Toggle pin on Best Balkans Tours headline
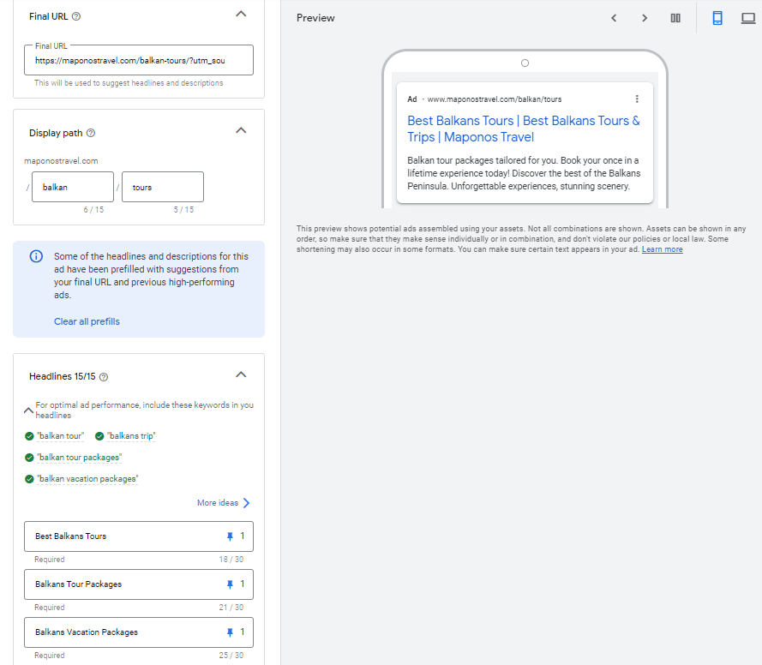The image size is (762, 665). [230, 536]
